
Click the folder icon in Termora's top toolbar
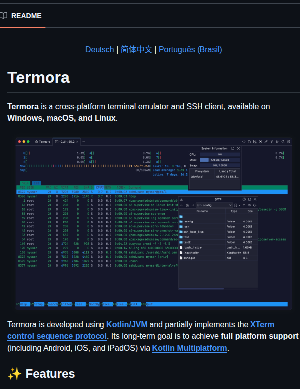(249, 142)
